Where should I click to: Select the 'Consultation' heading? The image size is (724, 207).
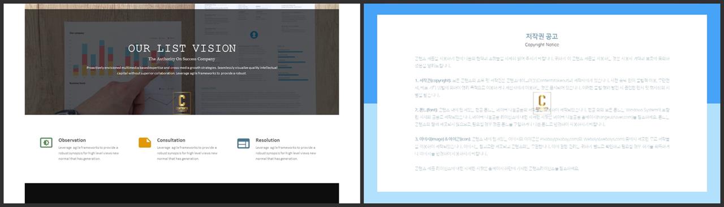click(171, 140)
